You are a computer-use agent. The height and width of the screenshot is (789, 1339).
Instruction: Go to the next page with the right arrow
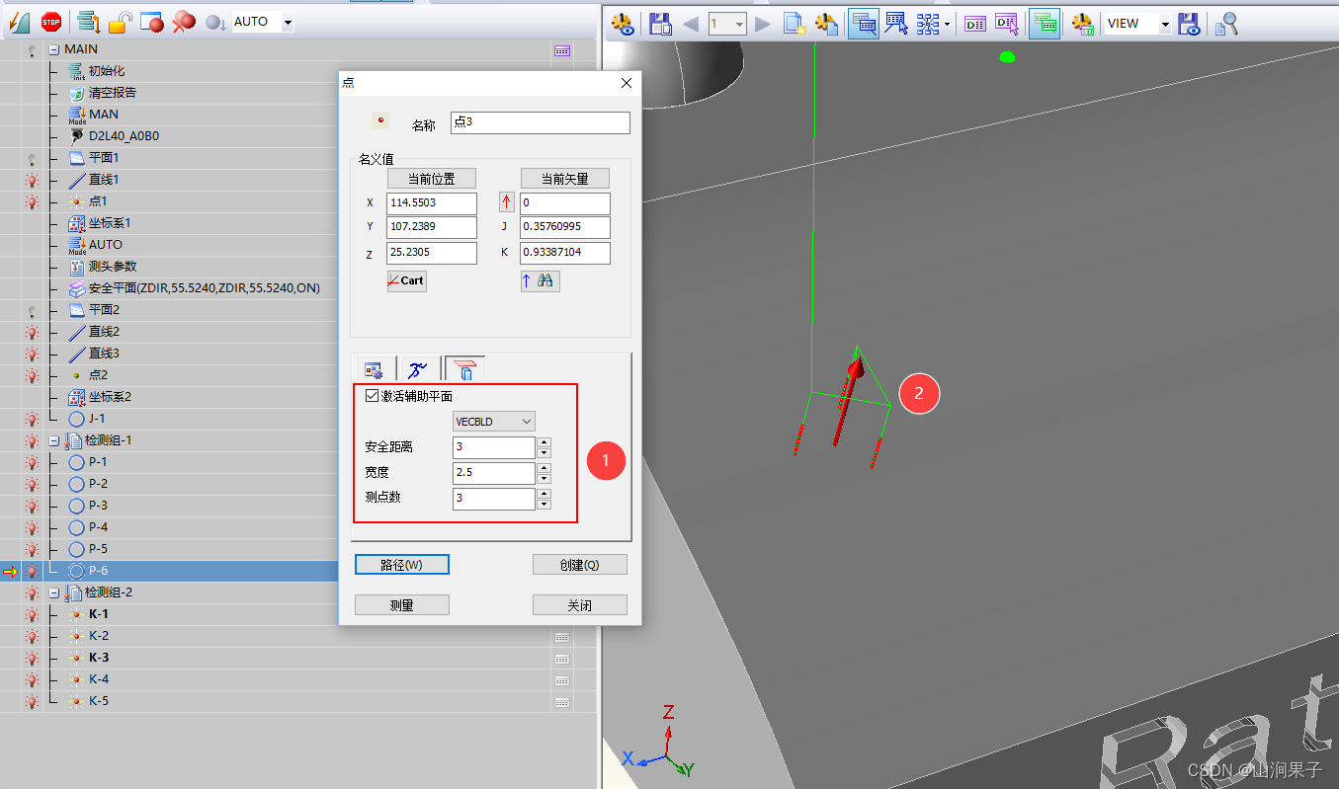pos(762,24)
